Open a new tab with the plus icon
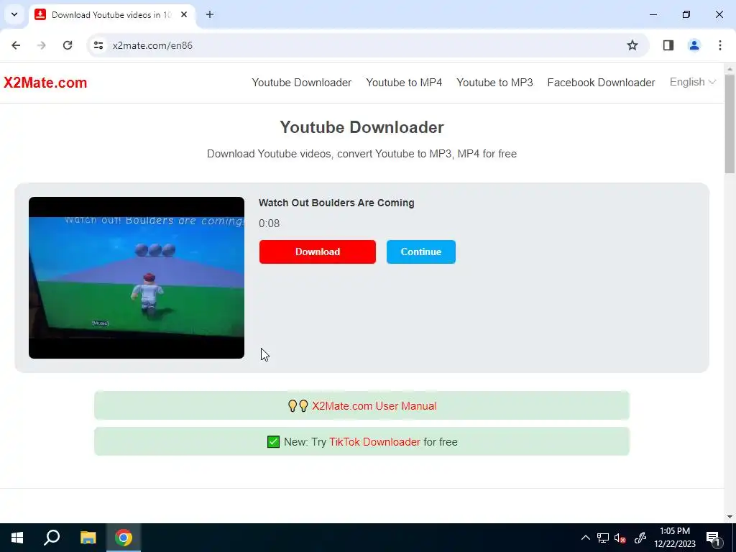Image resolution: width=736 pixels, height=552 pixels. tap(210, 15)
